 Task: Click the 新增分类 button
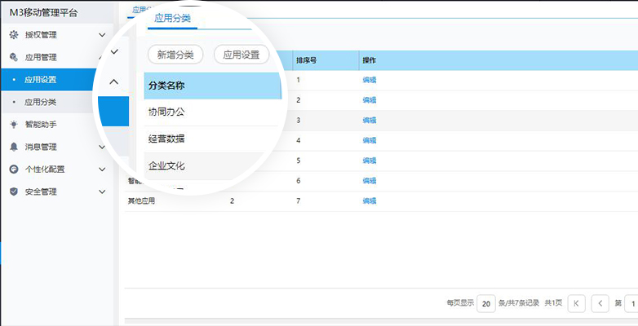(x=175, y=55)
